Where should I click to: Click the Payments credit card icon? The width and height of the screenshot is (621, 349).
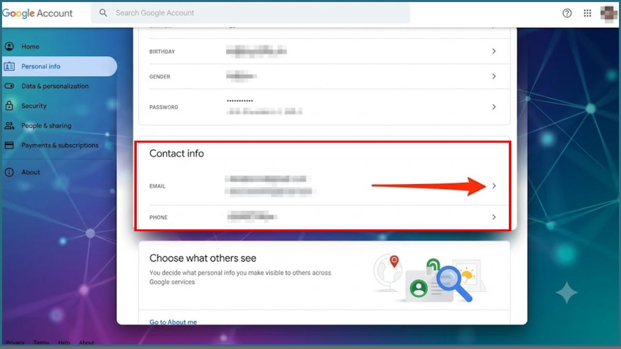pyautogui.click(x=9, y=145)
